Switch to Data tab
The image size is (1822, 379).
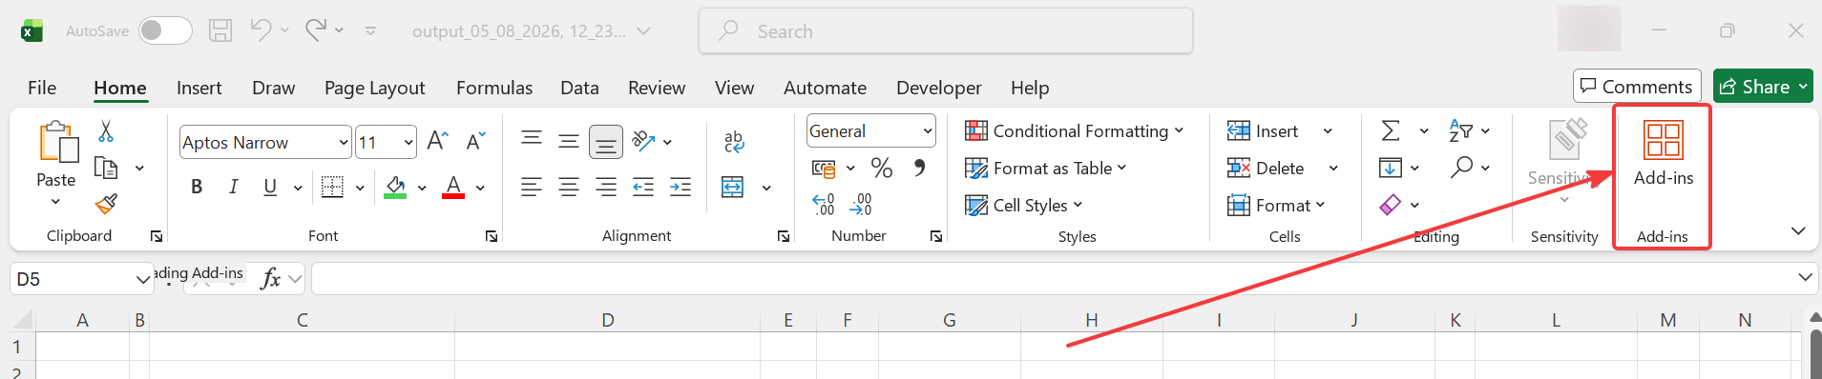pos(579,88)
